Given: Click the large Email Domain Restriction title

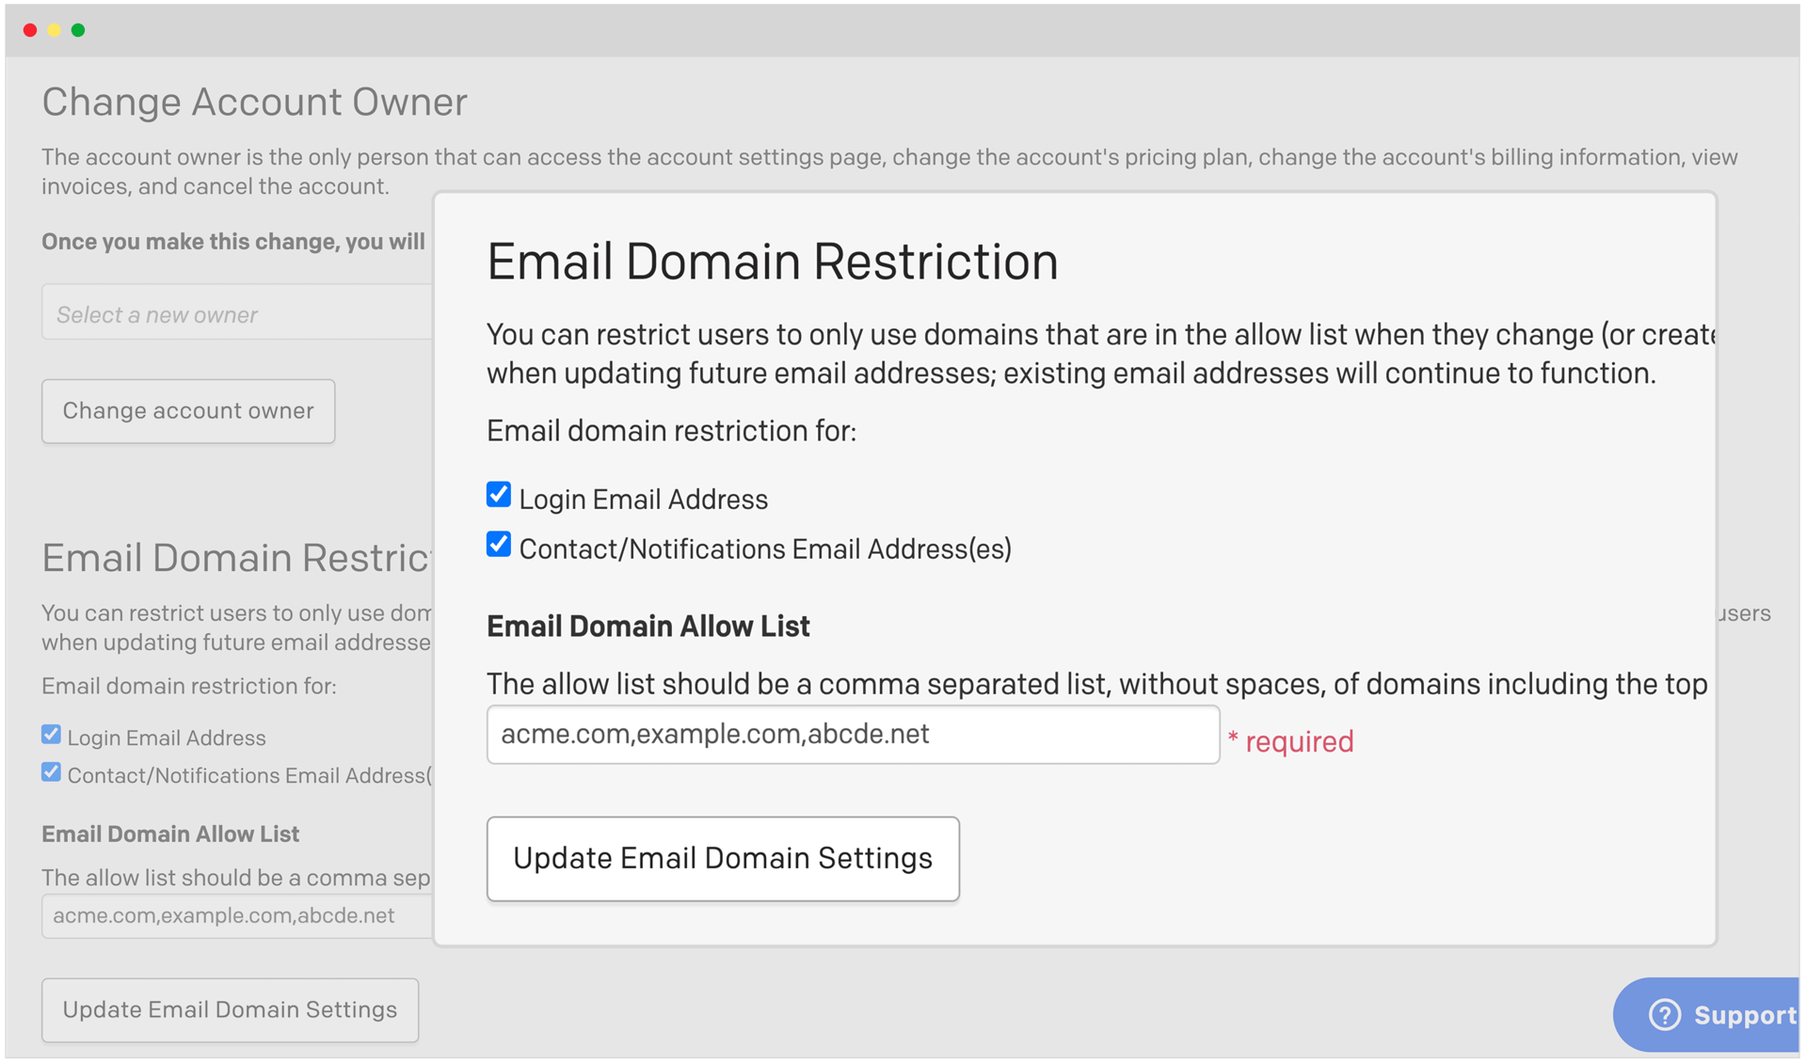Looking at the screenshot, I should (x=772, y=262).
